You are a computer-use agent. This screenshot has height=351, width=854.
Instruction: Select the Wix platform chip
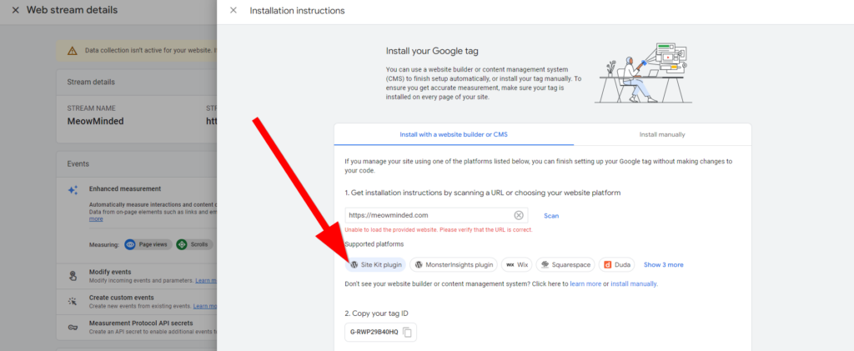517,264
